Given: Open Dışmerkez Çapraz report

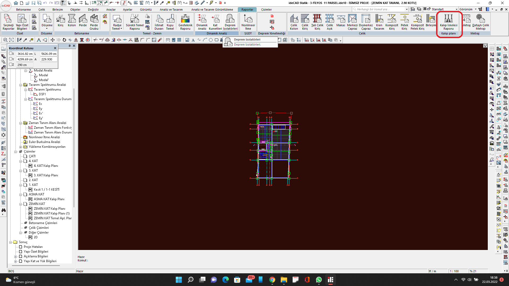Looking at the screenshot, I should coord(366,22).
